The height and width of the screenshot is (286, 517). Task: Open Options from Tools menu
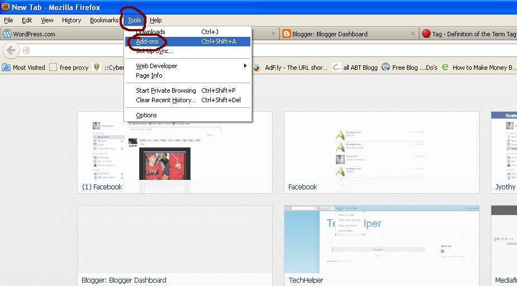tap(188, 115)
